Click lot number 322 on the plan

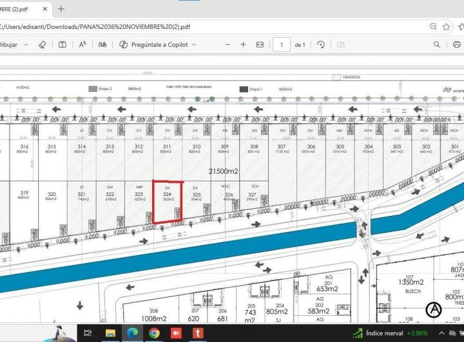pyautogui.click(x=110, y=194)
